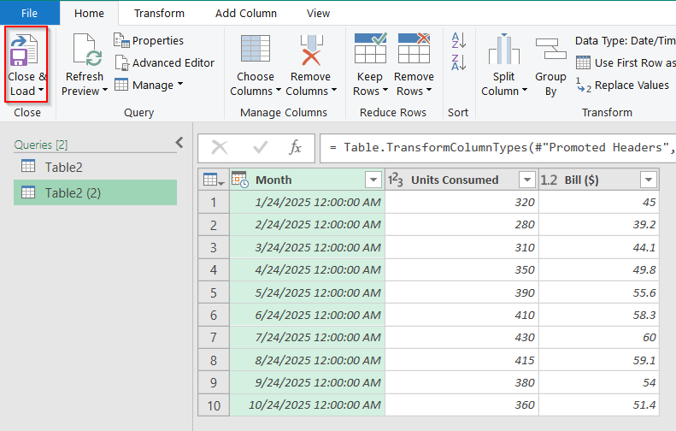Image resolution: width=676 pixels, height=431 pixels.
Task: Open the Bill ($) column filter dropdown
Action: [649, 180]
